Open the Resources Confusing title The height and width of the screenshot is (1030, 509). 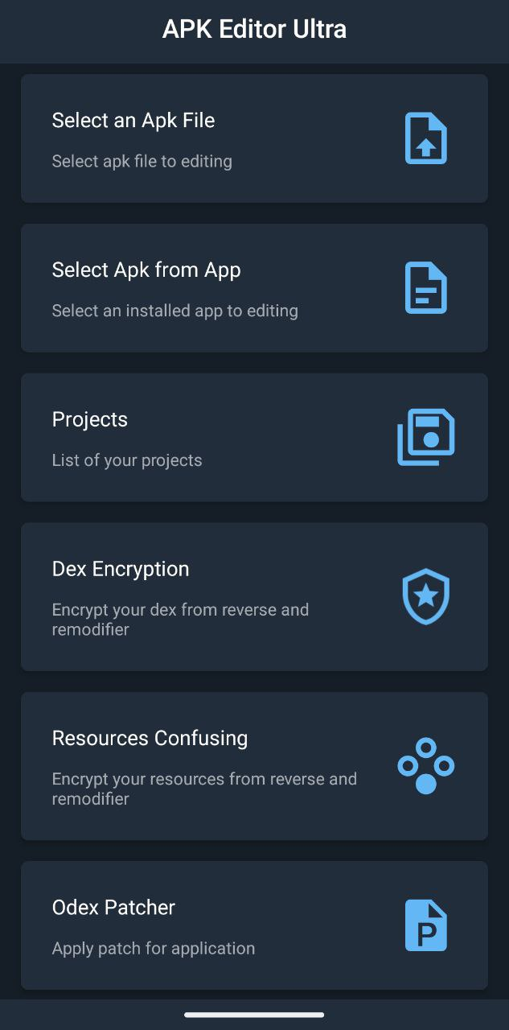pyautogui.click(x=150, y=738)
